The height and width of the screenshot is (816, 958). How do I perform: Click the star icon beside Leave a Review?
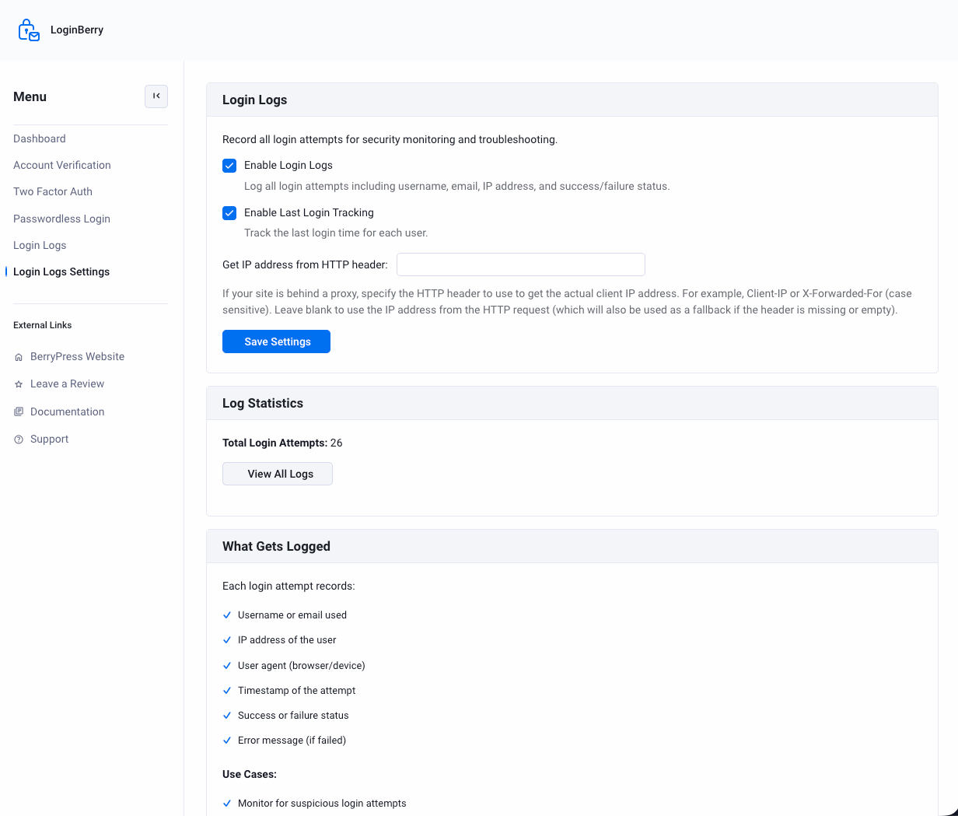tap(19, 384)
